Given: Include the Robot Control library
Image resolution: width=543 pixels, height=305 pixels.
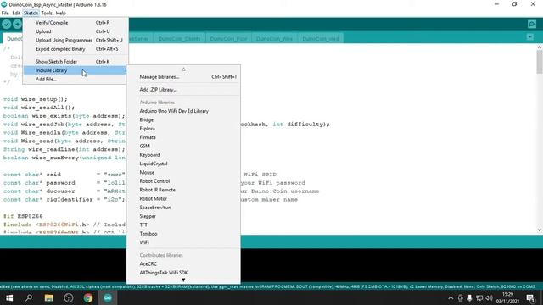Looking at the screenshot, I should [183, 181].
